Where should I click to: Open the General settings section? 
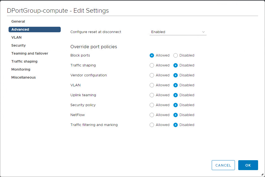[18, 22]
